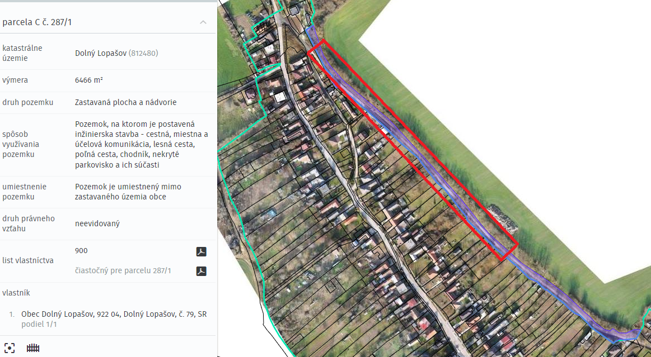Select the Dolný Lopašov cadastral name

tap(100, 53)
